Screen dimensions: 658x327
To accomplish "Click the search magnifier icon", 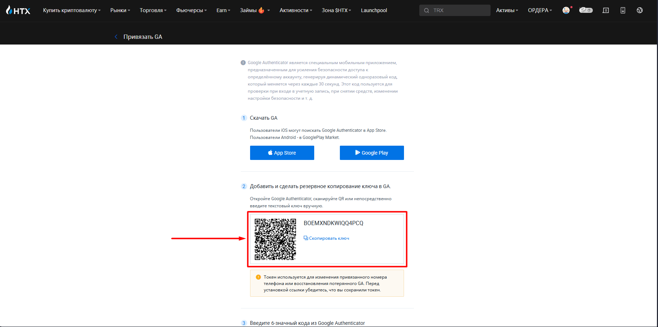I will 426,10.
